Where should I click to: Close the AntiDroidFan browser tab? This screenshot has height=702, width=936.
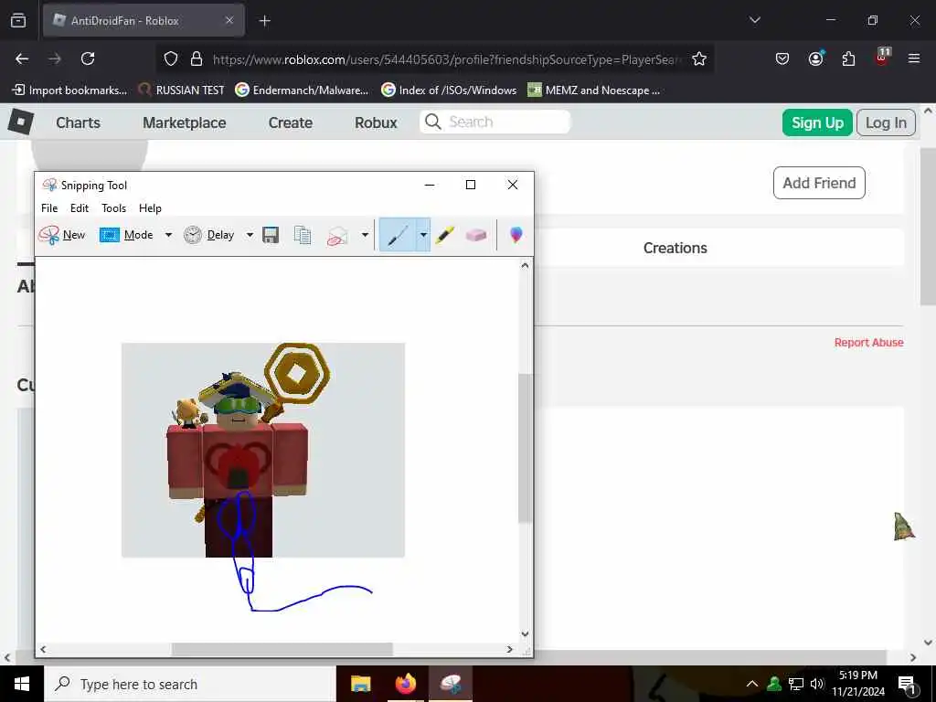(229, 20)
